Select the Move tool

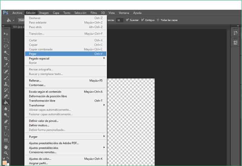[x=6, y=34]
